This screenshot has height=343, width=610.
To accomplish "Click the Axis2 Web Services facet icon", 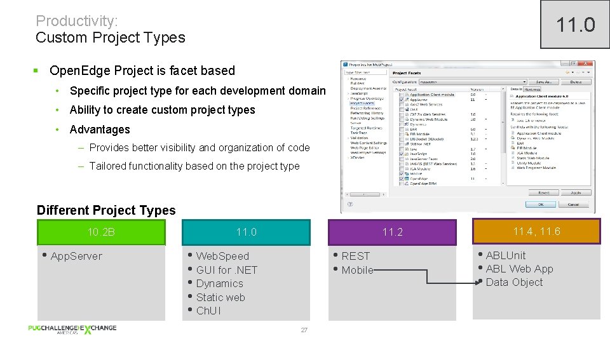I will [407, 105].
